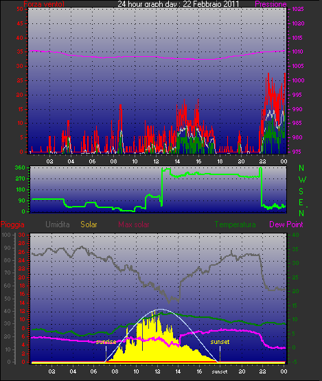The width and height of the screenshot is (322, 381).
Task: Click the grey '70' humidity axis value
Action: [x=8, y=273]
